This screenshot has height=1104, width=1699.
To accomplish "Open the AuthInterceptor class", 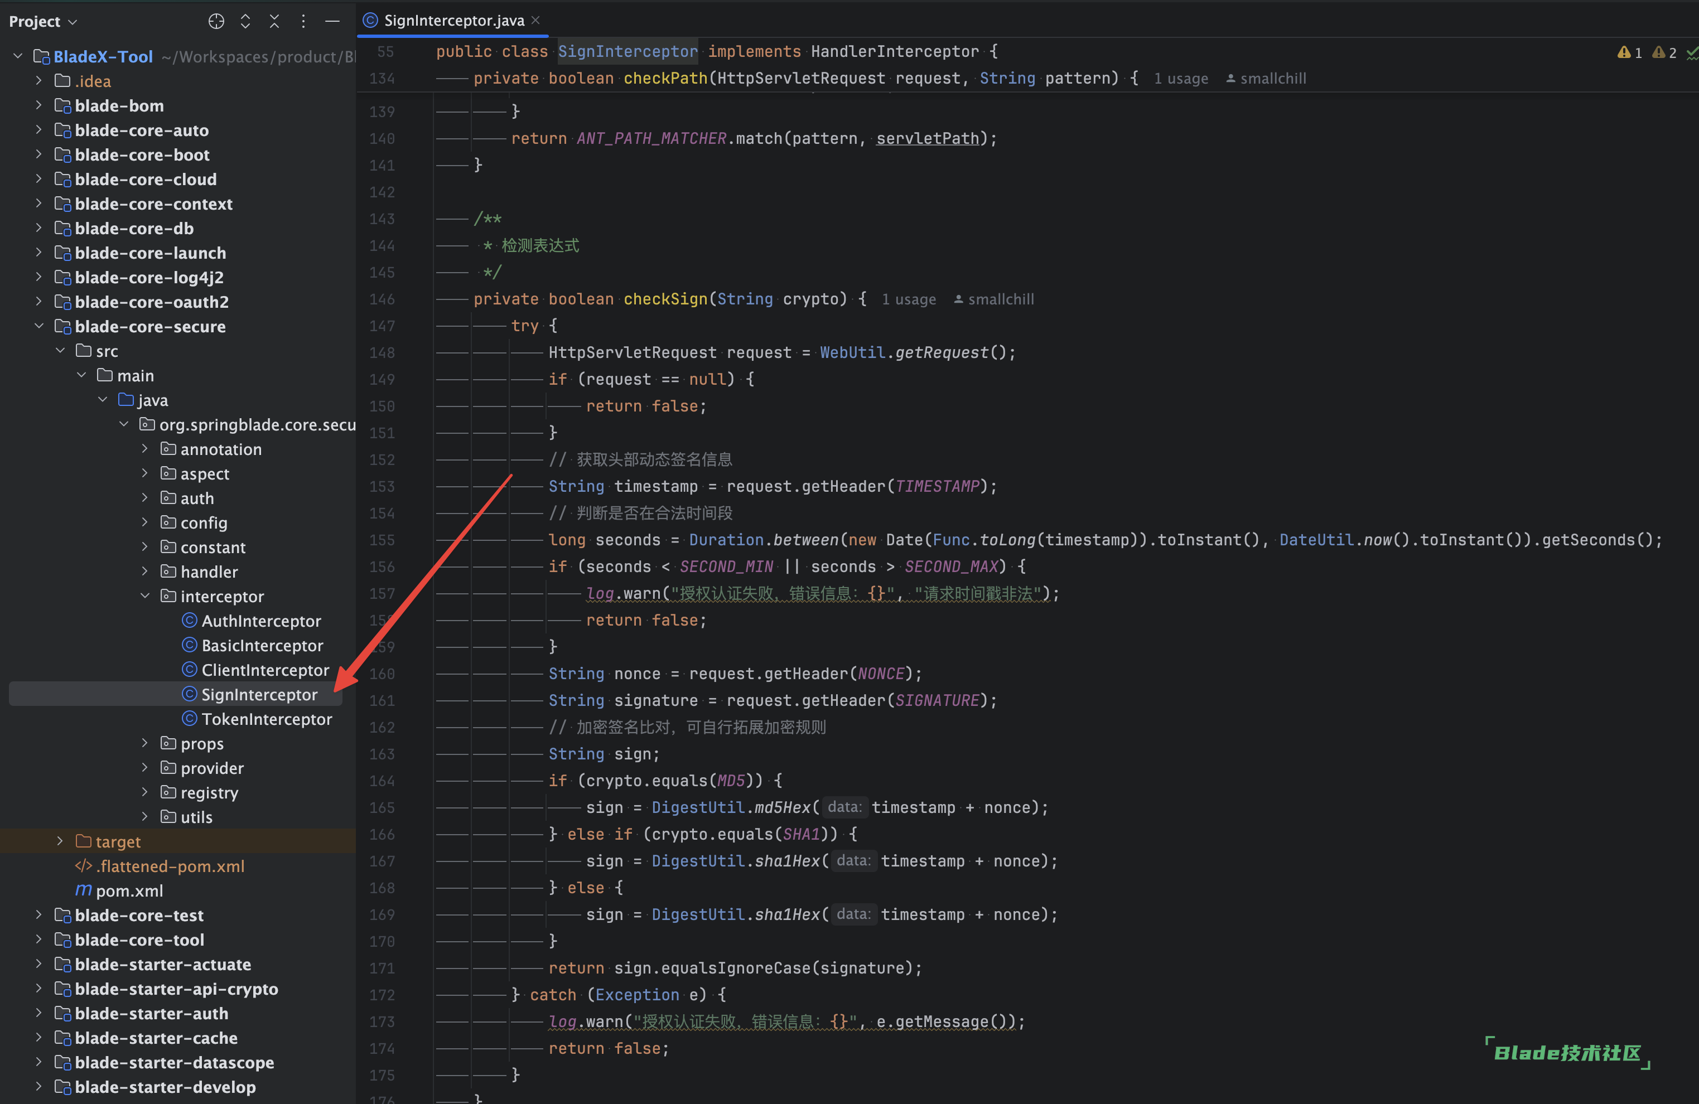I will tap(260, 621).
